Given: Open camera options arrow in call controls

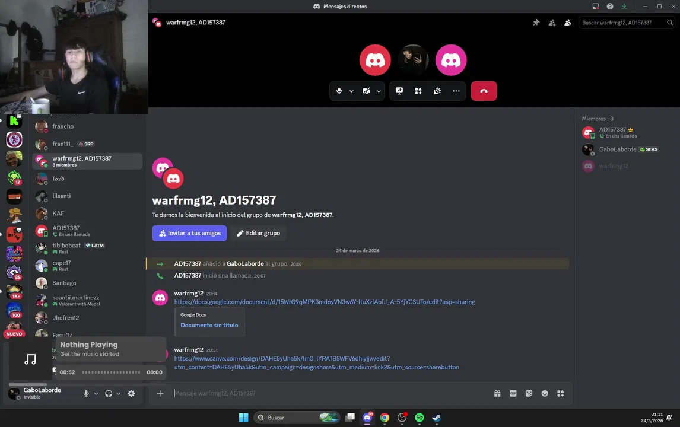Looking at the screenshot, I should [x=379, y=91].
